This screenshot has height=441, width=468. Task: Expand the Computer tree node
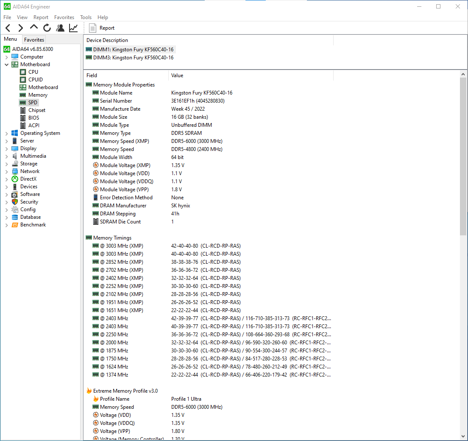(6, 57)
